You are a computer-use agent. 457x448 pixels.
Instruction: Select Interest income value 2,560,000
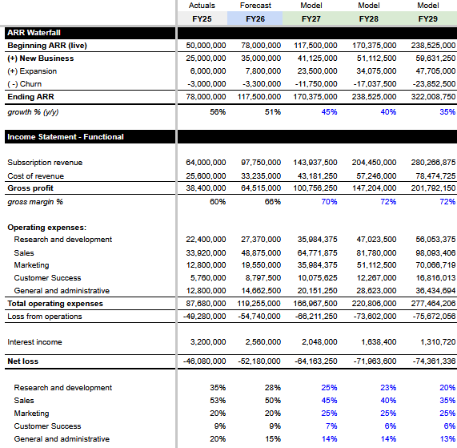click(263, 342)
